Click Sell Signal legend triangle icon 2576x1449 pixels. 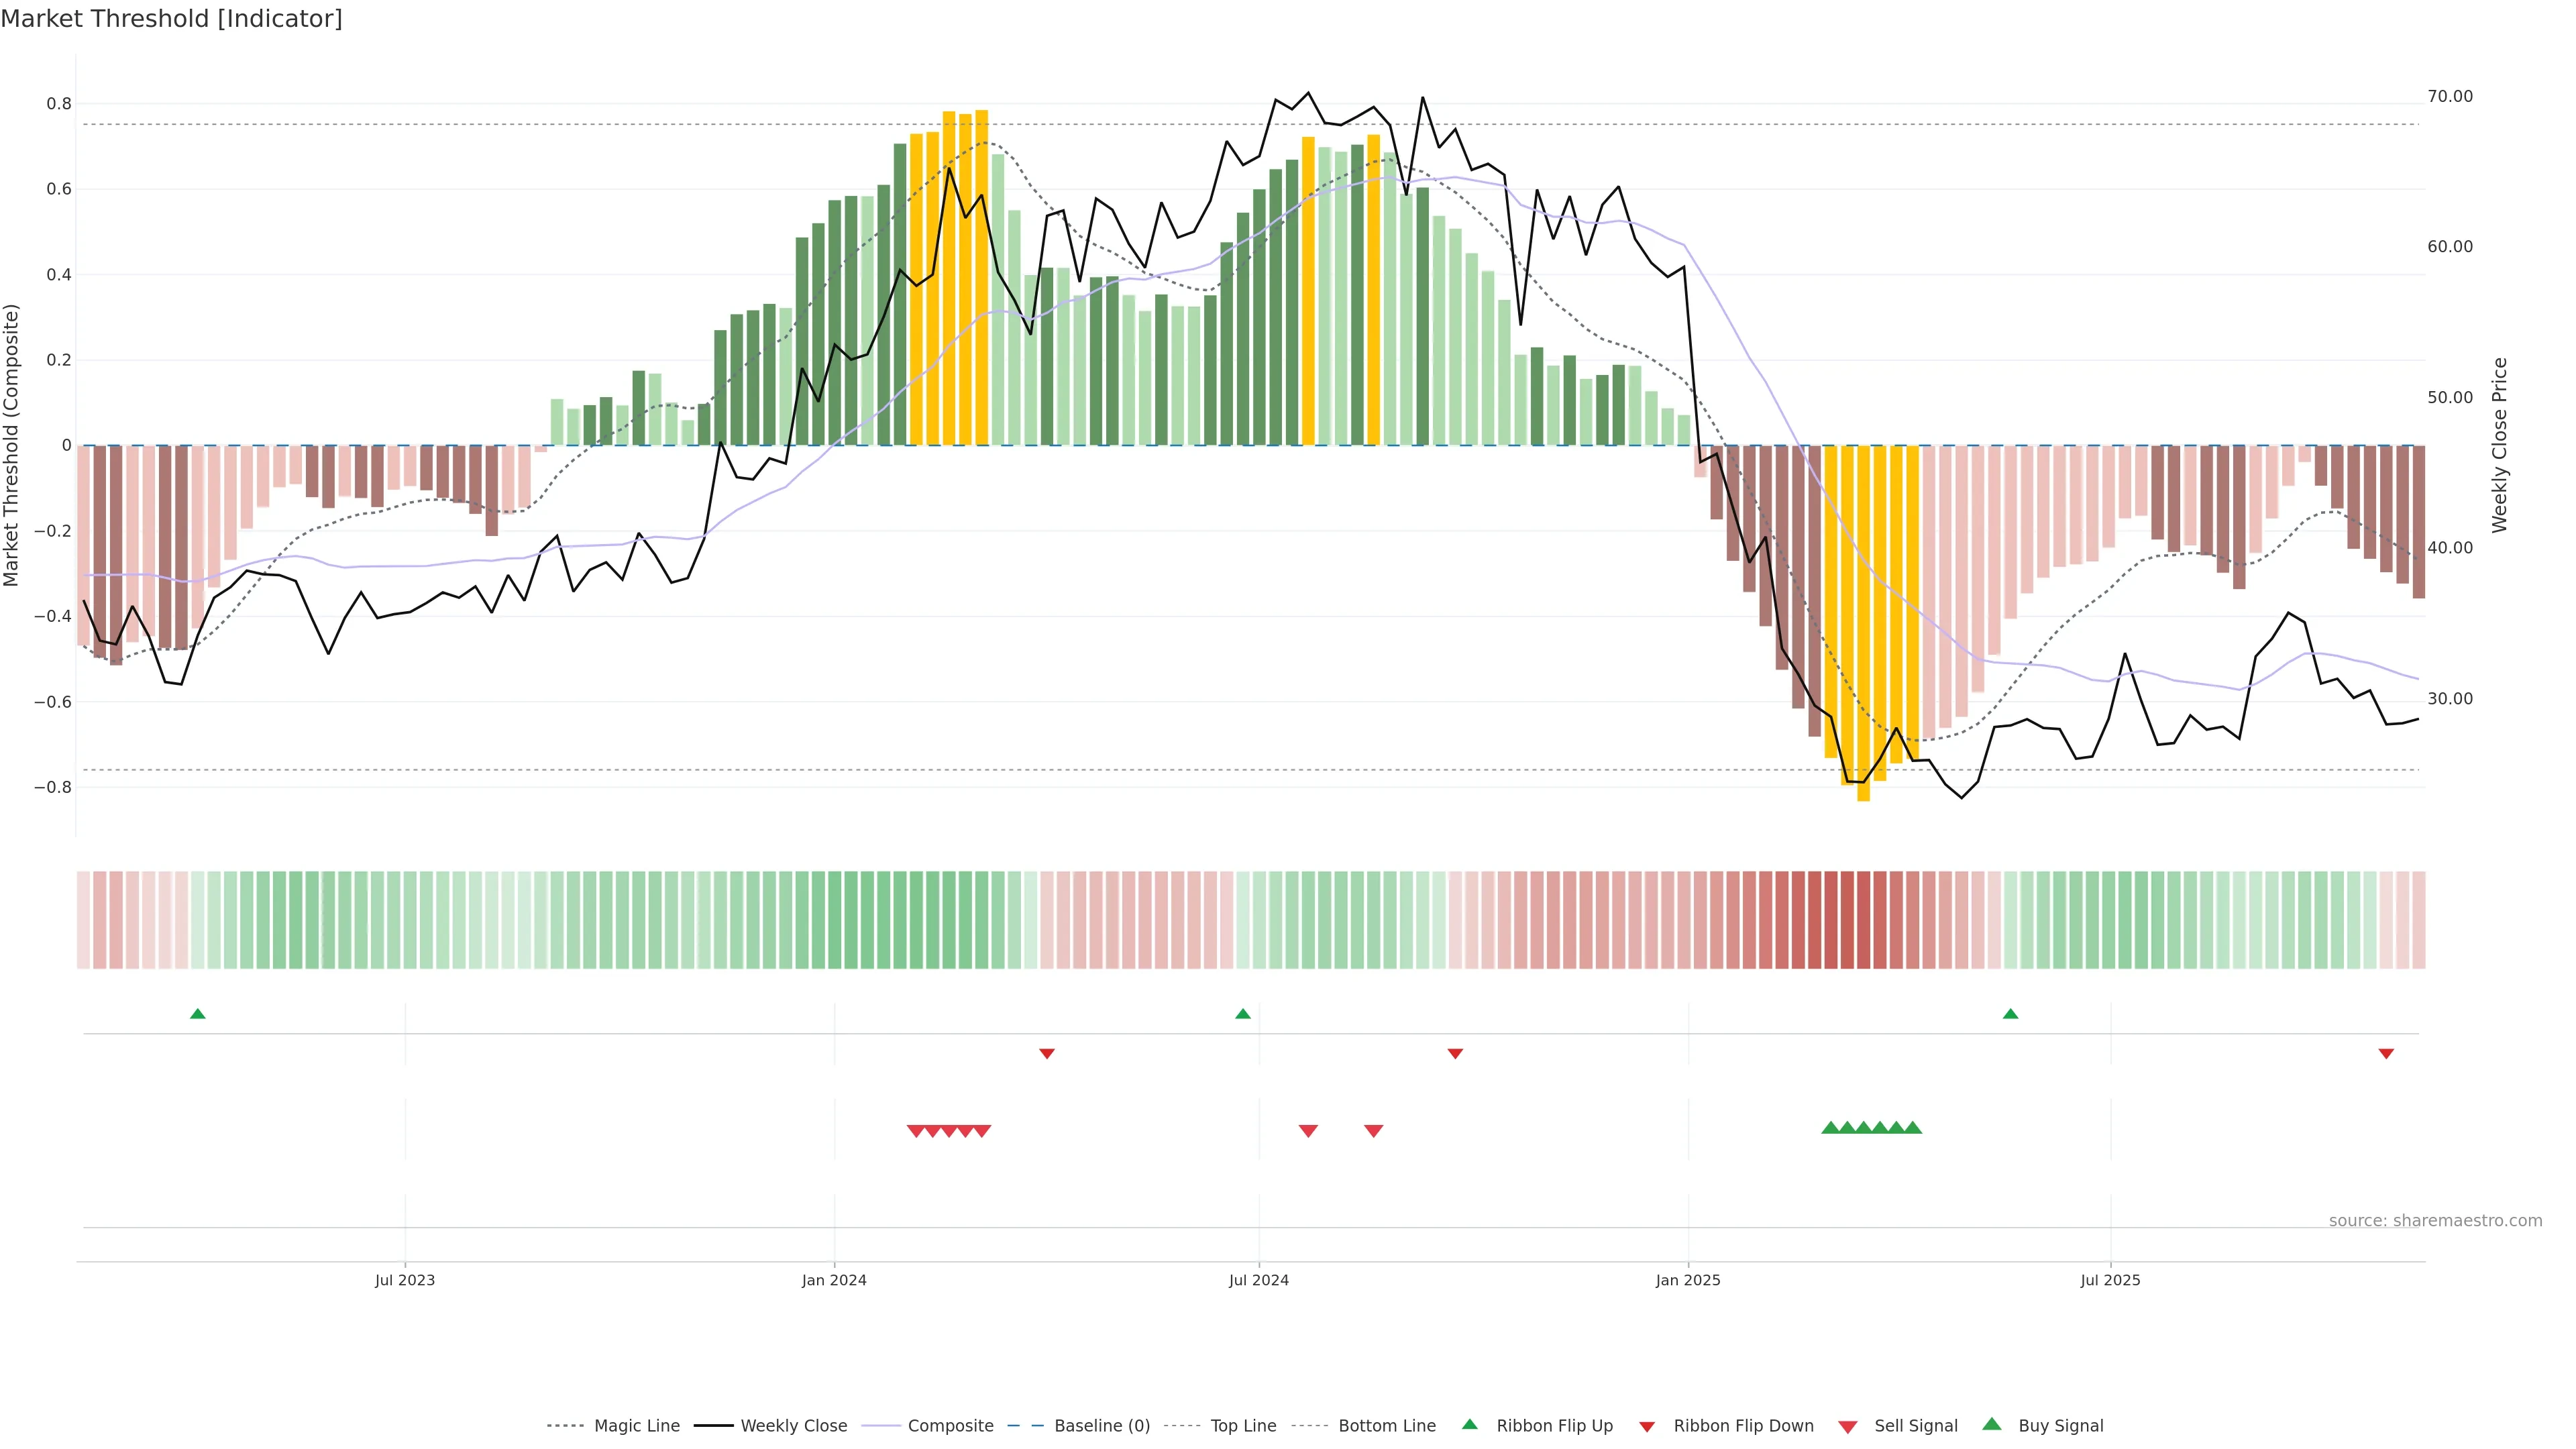[x=1848, y=1427]
